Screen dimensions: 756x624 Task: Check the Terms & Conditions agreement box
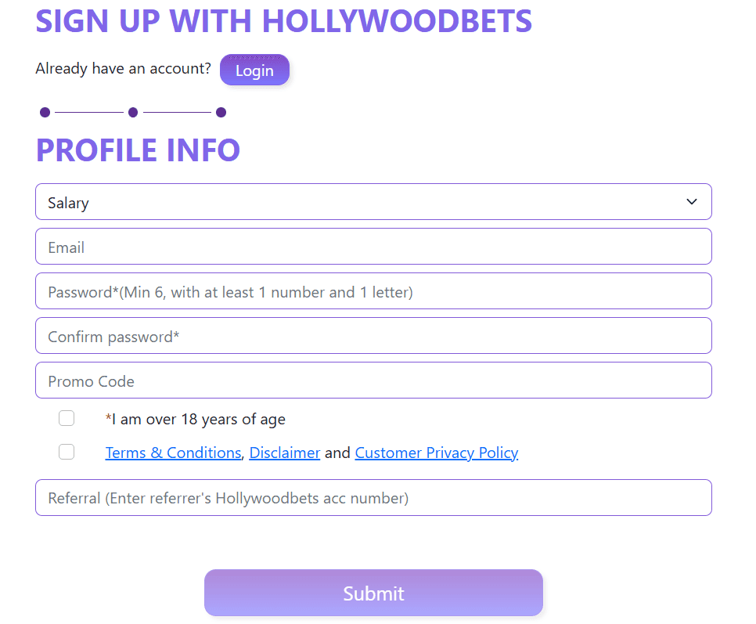(x=67, y=452)
